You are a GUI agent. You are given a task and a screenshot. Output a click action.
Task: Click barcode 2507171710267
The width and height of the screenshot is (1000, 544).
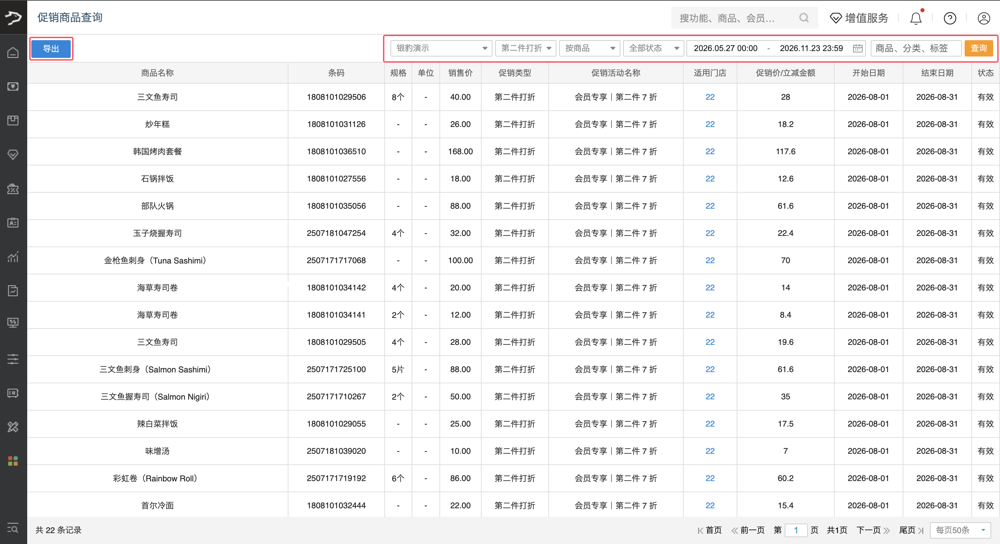[x=336, y=397]
